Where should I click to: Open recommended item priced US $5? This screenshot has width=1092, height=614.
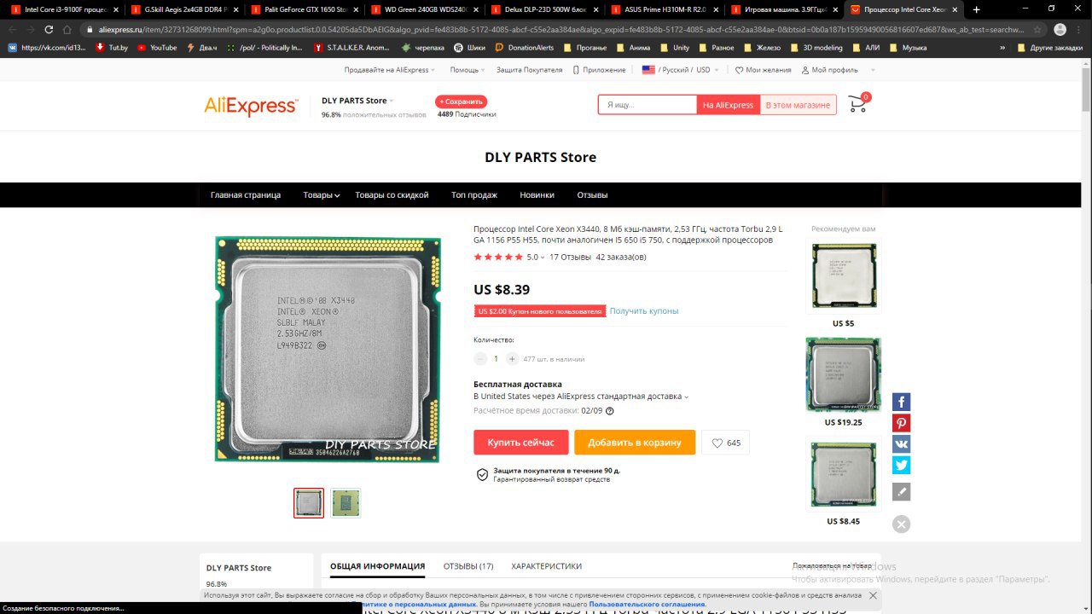pos(843,276)
